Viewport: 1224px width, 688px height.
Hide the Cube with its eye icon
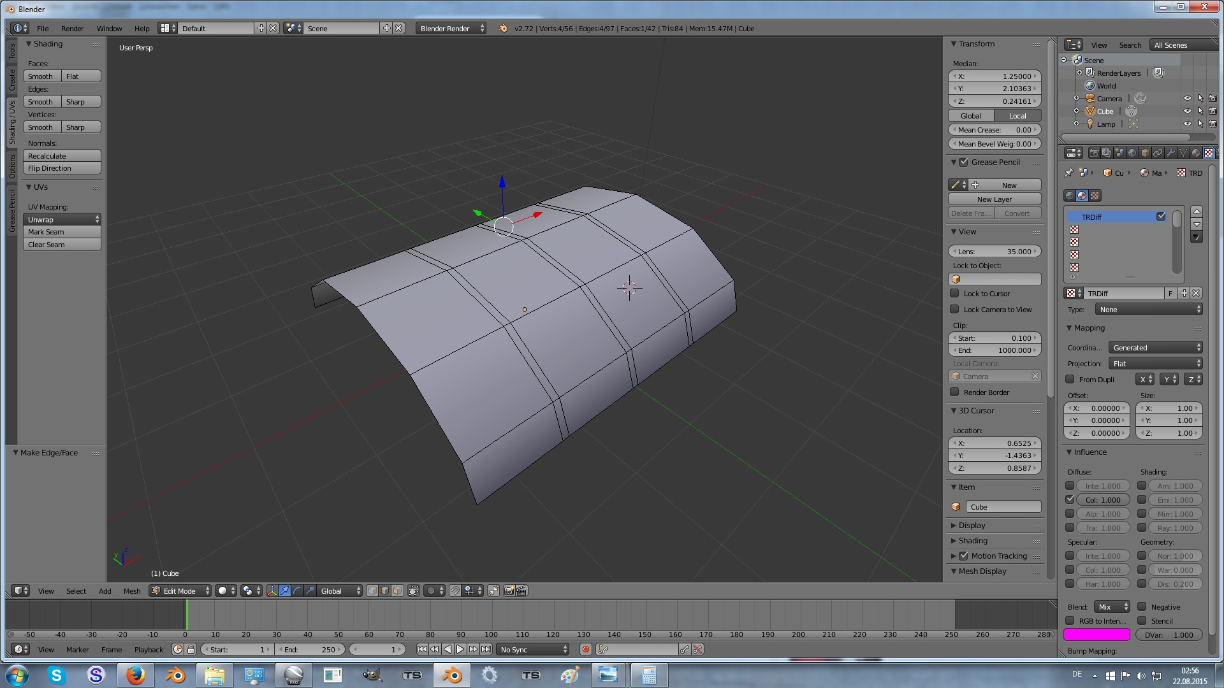pos(1187,111)
